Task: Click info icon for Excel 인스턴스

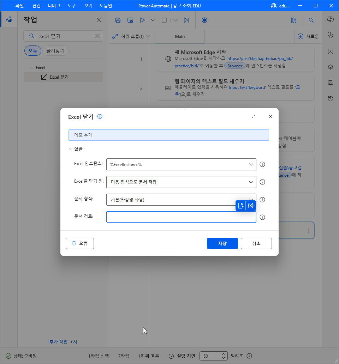Action: [x=262, y=164]
